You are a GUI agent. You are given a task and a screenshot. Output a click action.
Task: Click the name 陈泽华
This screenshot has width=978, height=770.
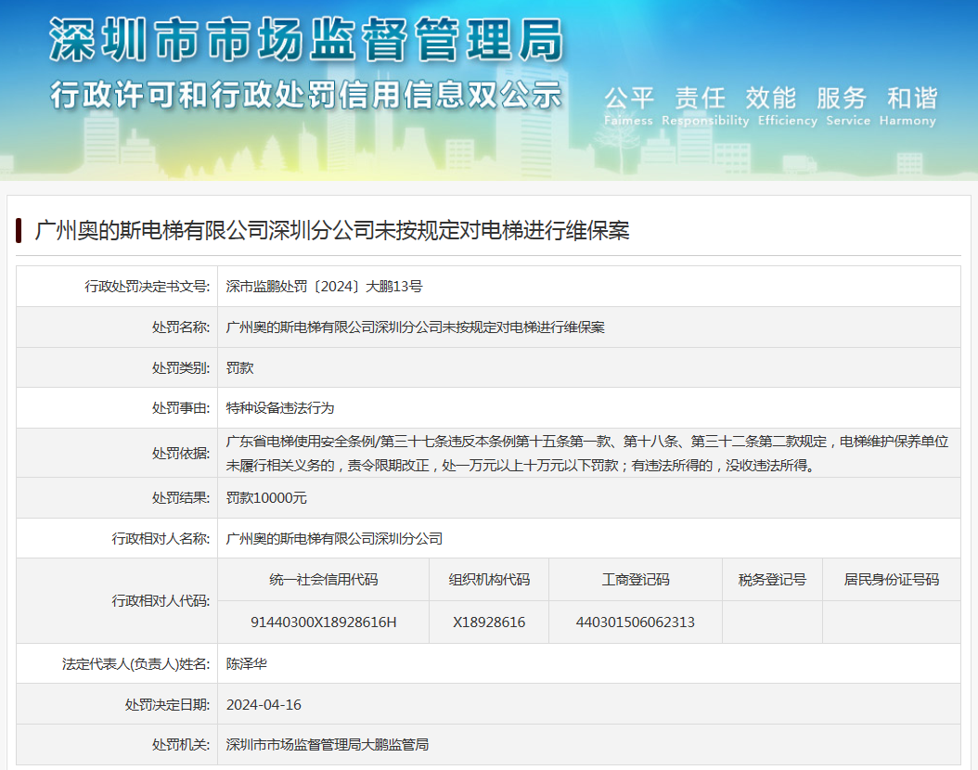pos(247,664)
